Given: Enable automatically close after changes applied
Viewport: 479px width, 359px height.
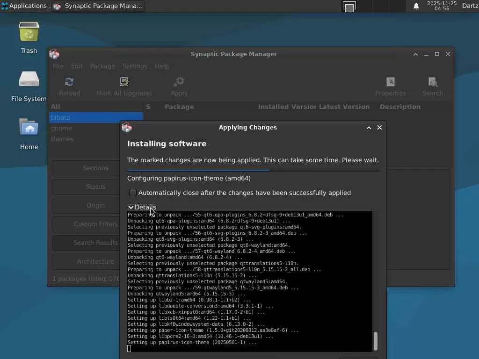Looking at the screenshot, I should pyautogui.click(x=132, y=193).
